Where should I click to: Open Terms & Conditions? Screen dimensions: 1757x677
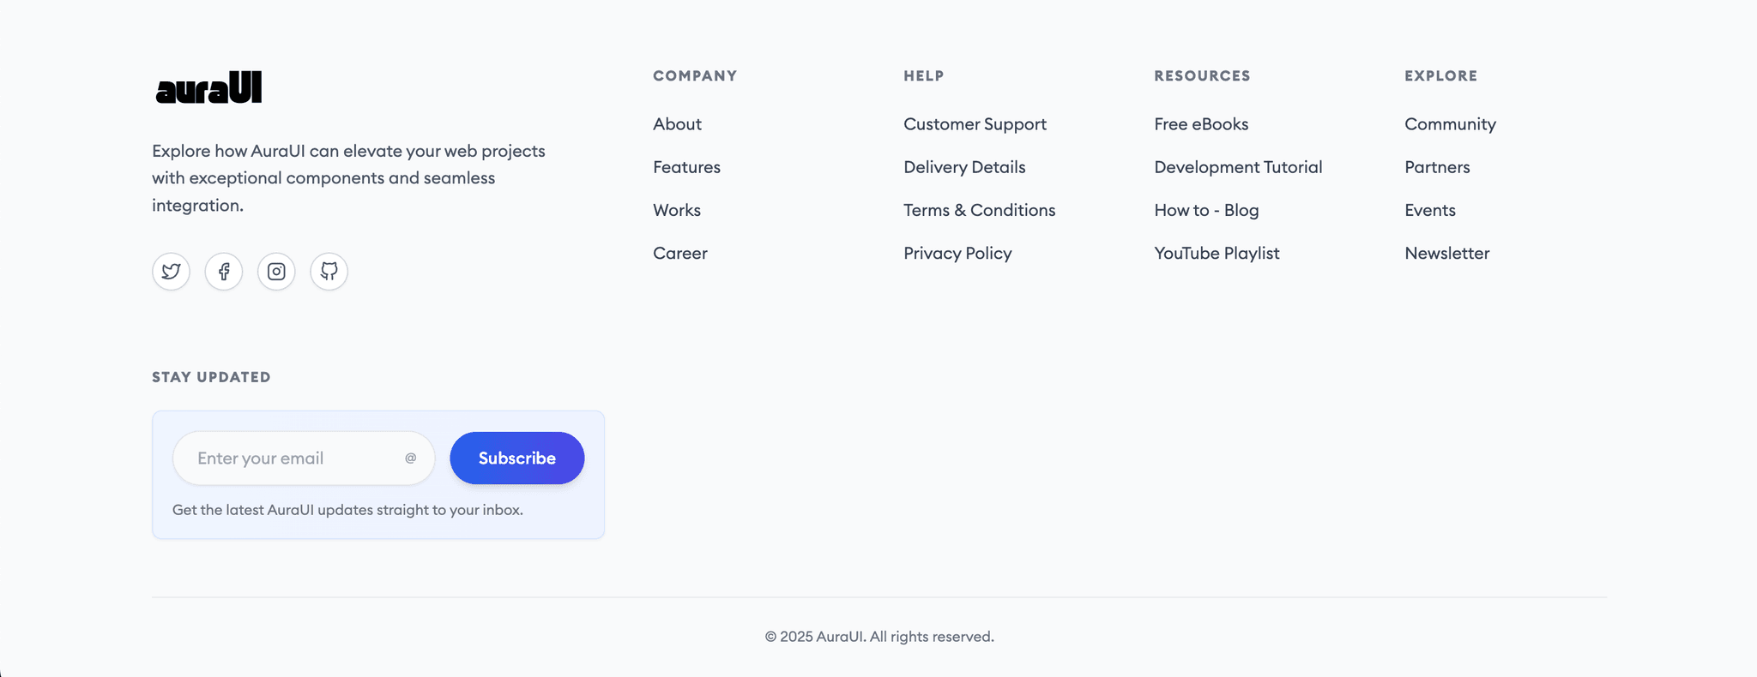click(979, 210)
